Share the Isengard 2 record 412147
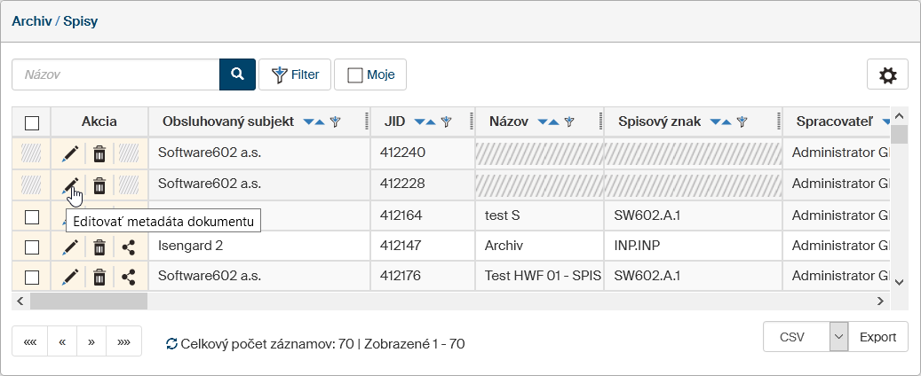This screenshot has width=921, height=376. [x=129, y=247]
